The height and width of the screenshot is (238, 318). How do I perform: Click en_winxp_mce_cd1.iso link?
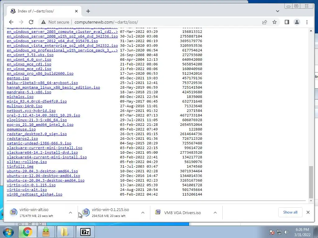[x=29, y=64]
